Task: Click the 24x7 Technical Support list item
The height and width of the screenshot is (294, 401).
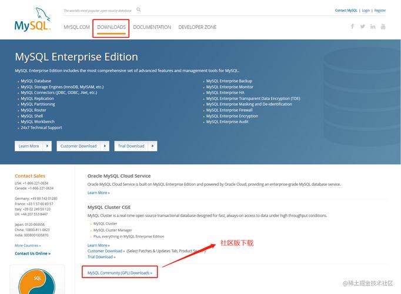Action: pyautogui.click(x=41, y=128)
